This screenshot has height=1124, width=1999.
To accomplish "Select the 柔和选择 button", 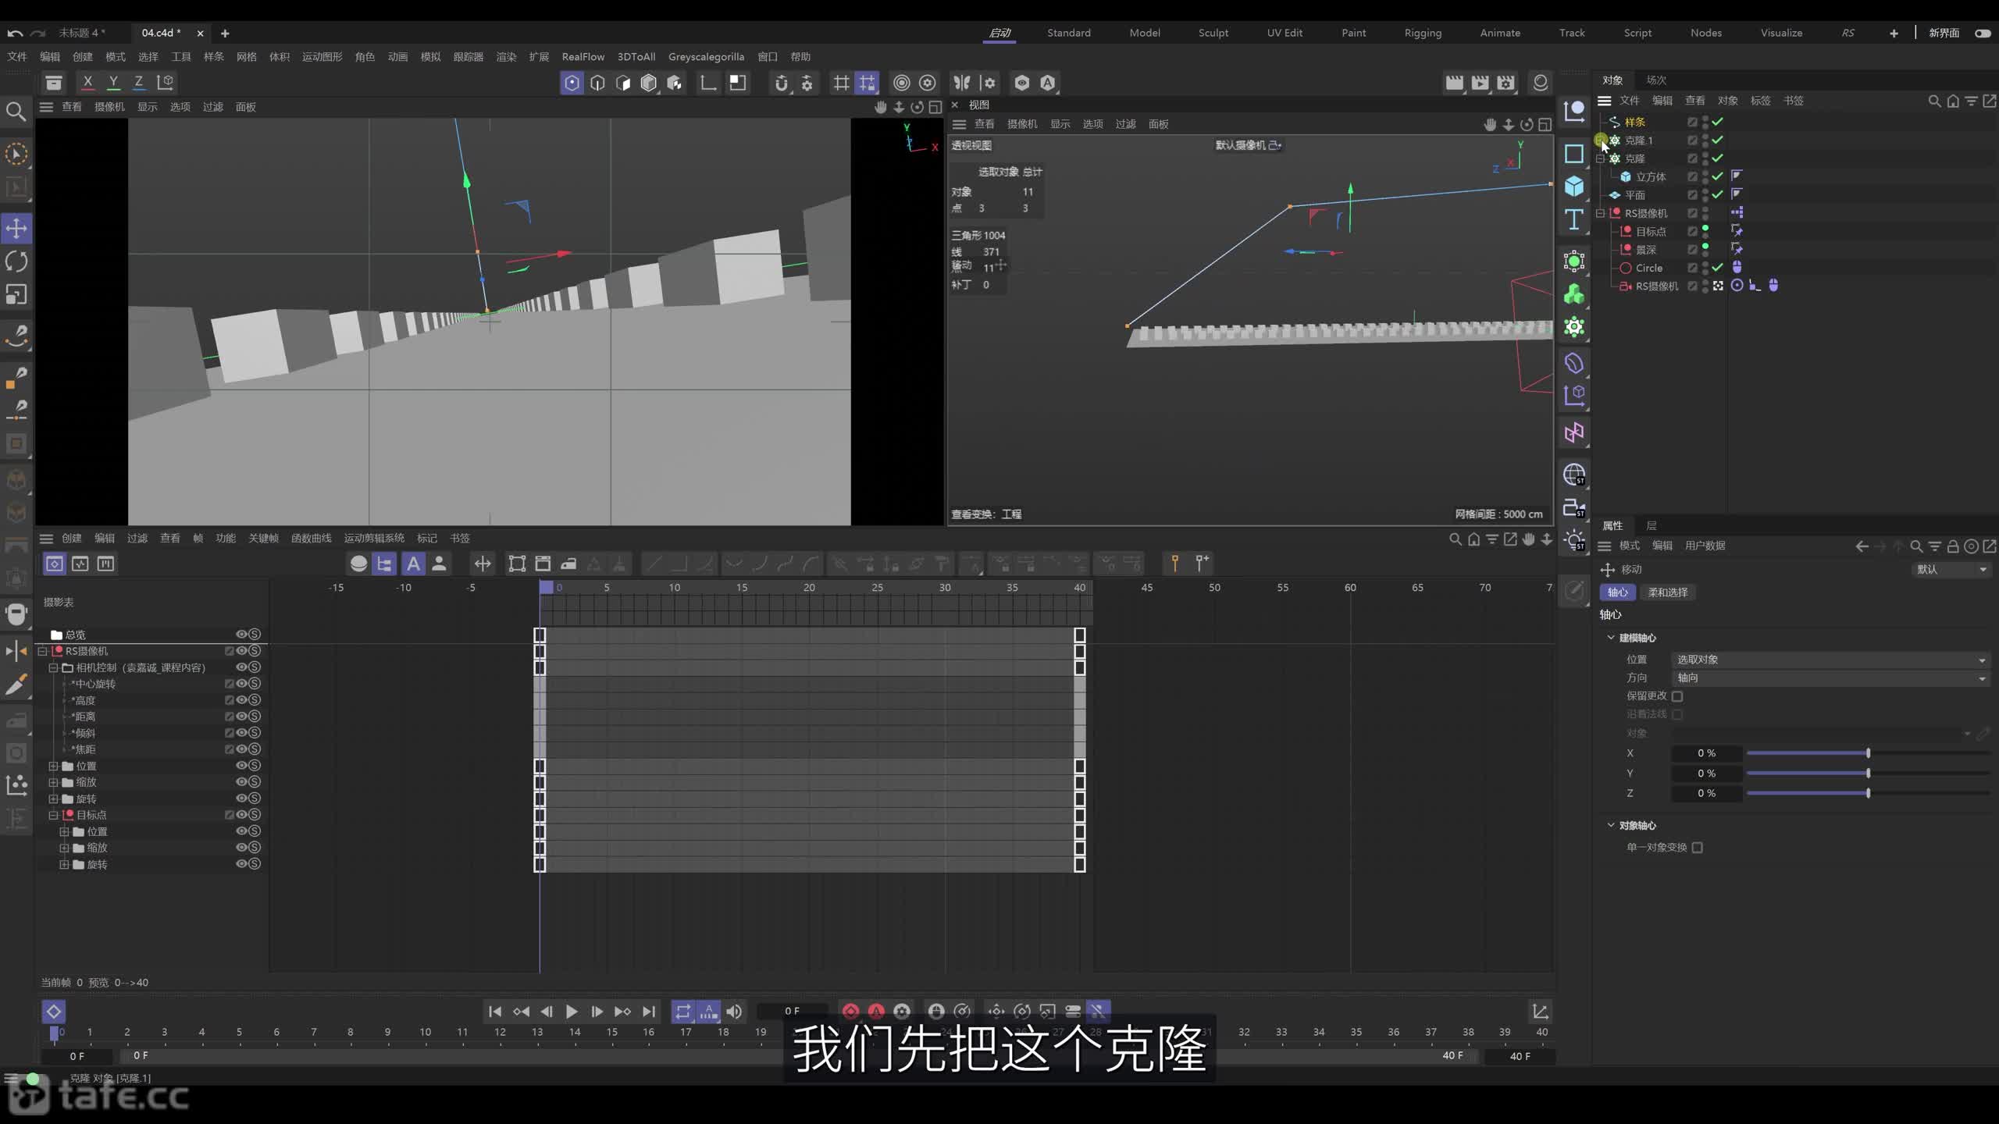I will coord(1668,592).
